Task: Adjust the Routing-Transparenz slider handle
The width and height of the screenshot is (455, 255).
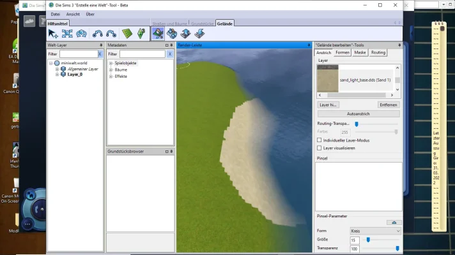Action: click(357, 124)
